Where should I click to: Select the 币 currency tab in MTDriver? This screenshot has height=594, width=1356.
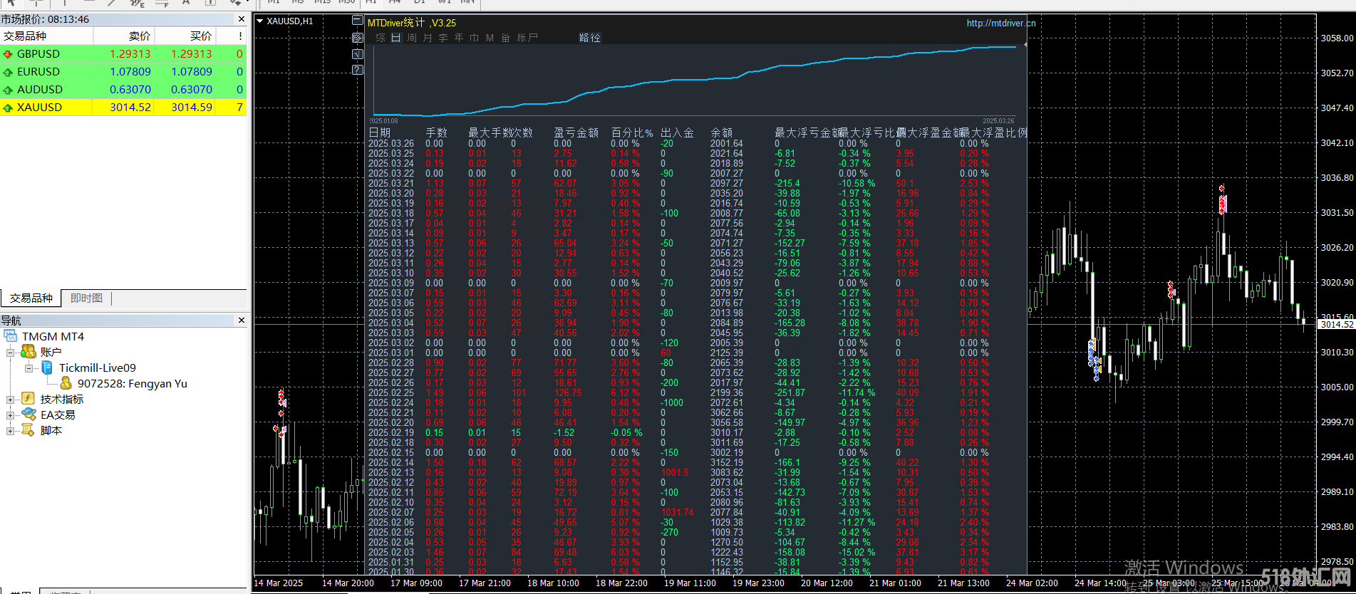[x=475, y=38]
